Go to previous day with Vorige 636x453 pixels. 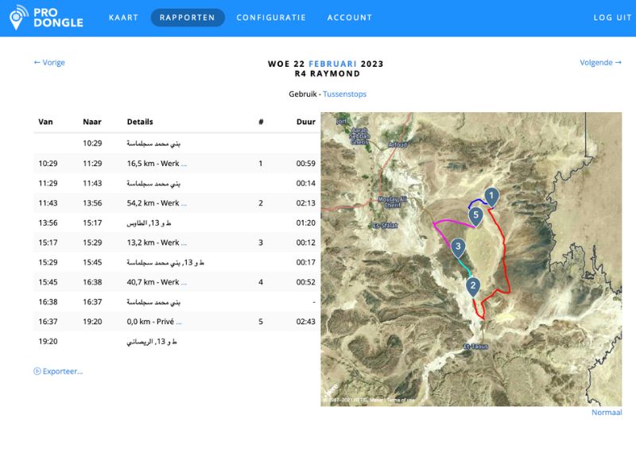[49, 63]
